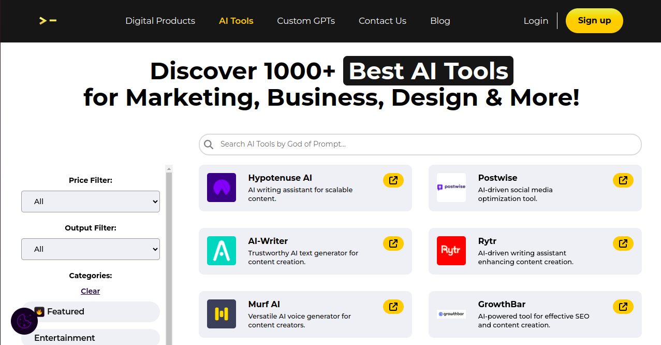Open Rytr external link icon
This screenshot has height=345, width=661.
[623, 243]
